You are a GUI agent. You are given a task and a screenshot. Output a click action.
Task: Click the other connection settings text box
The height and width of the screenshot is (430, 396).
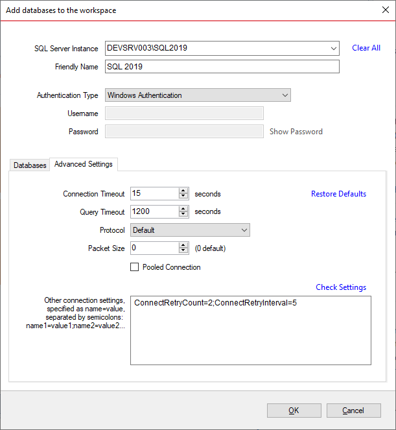(x=251, y=330)
